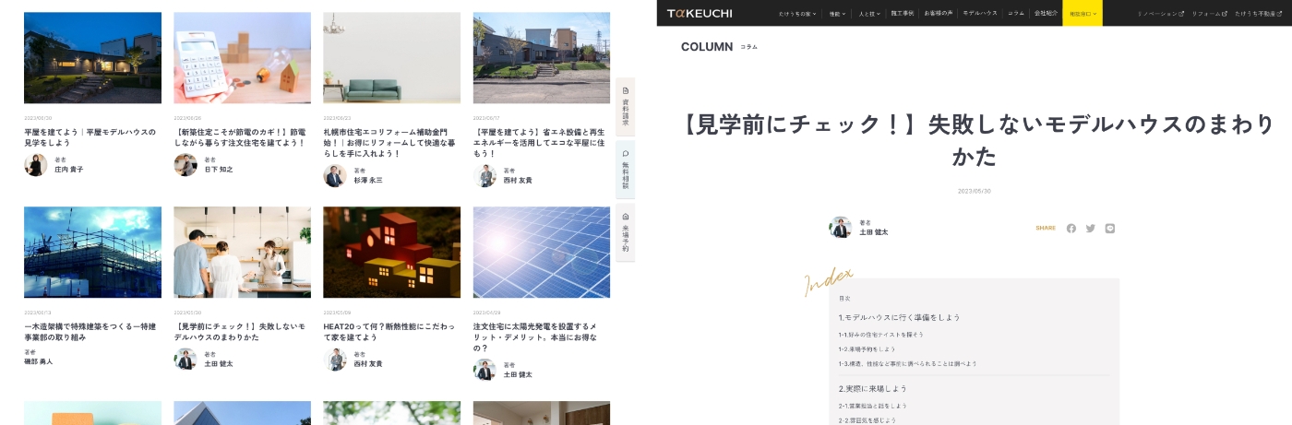Click calculator and coins thumbnail
1292x425 pixels.
pos(243,57)
